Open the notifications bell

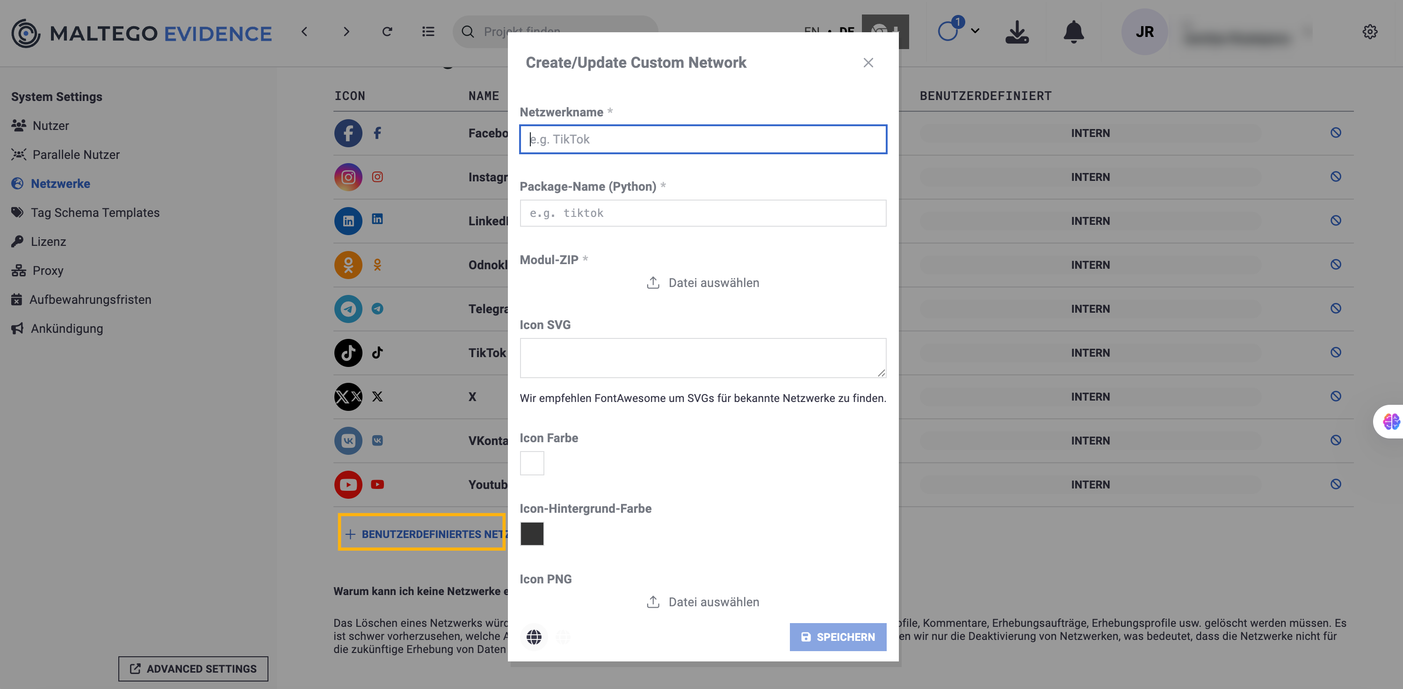point(1073,32)
